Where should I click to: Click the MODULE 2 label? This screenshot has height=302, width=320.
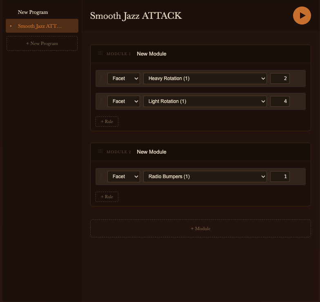[x=118, y=152]
